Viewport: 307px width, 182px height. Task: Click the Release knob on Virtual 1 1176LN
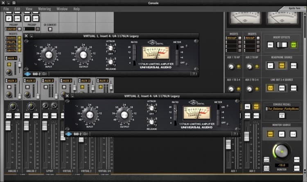[111, 62]
